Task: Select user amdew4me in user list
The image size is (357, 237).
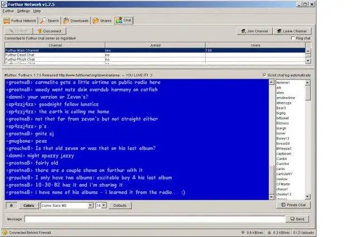Action: 286,98
